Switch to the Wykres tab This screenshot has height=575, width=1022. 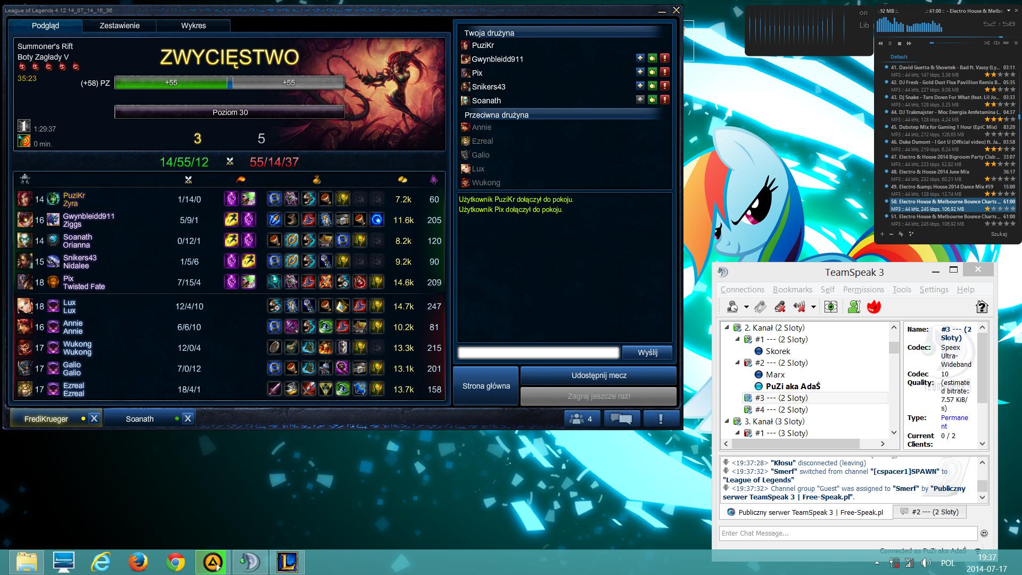(193, 26)
